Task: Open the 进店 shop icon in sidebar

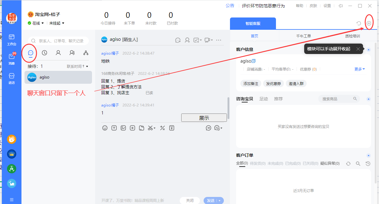Action: coord(12,78)
